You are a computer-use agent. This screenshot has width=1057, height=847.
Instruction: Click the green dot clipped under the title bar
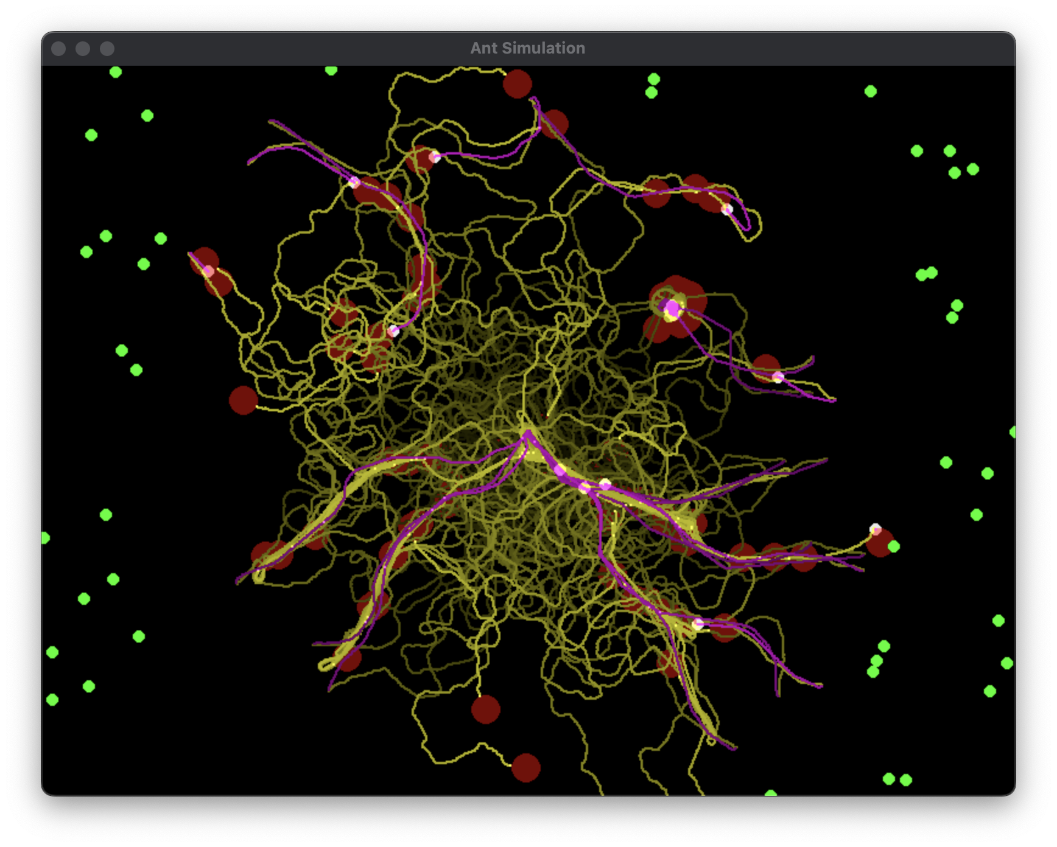331,70
